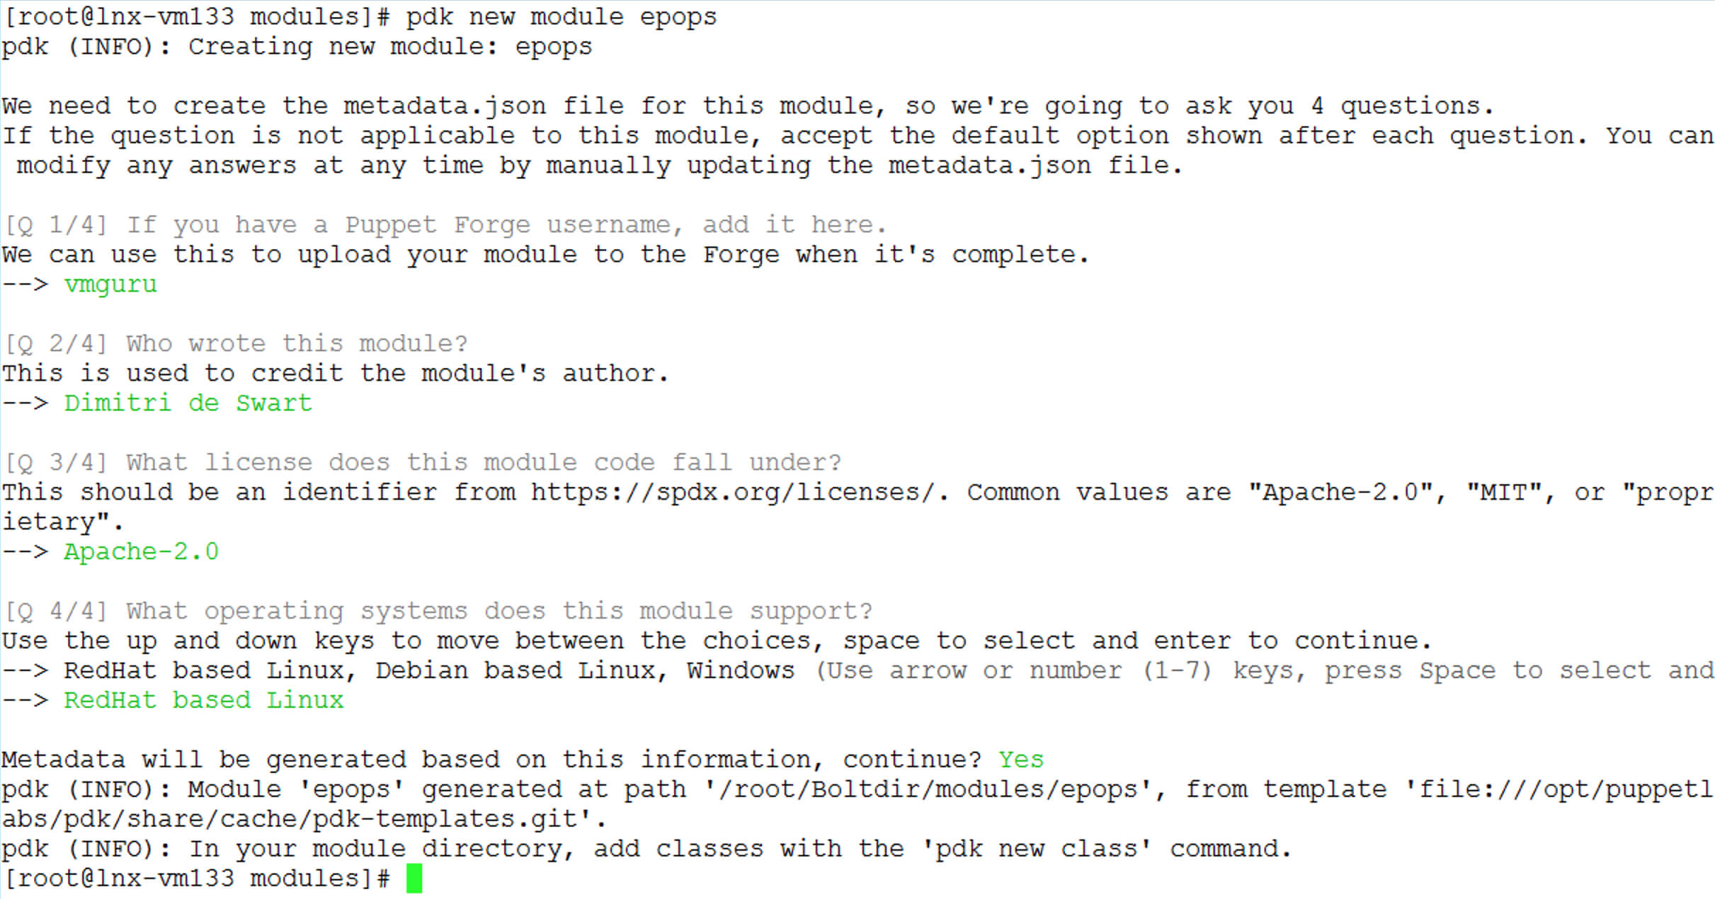Click the green "Apache-2.0" license answer

click(x=141, y=552)
